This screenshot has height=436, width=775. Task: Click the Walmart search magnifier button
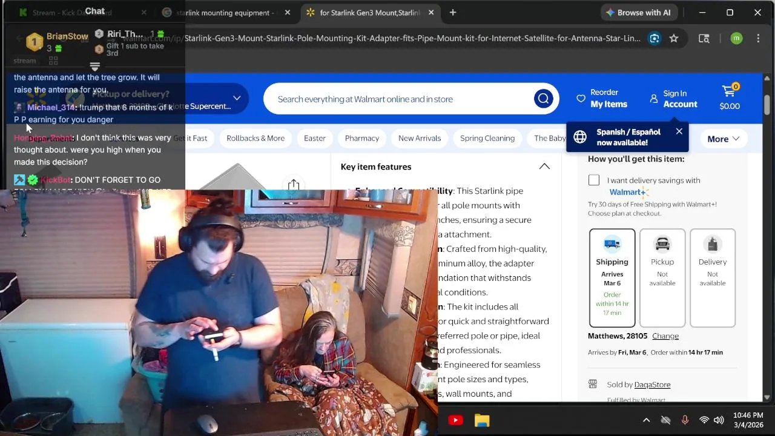click(543, 99)
